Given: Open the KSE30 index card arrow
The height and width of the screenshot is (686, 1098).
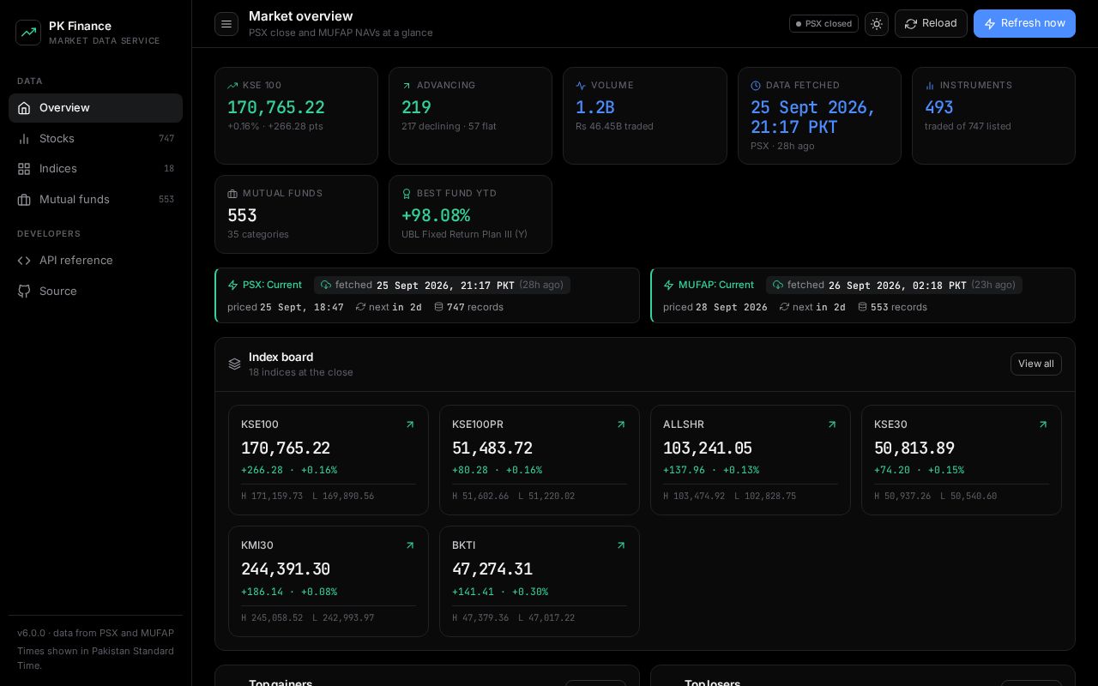Looking at the screenshot, I should click(1043, 424).
